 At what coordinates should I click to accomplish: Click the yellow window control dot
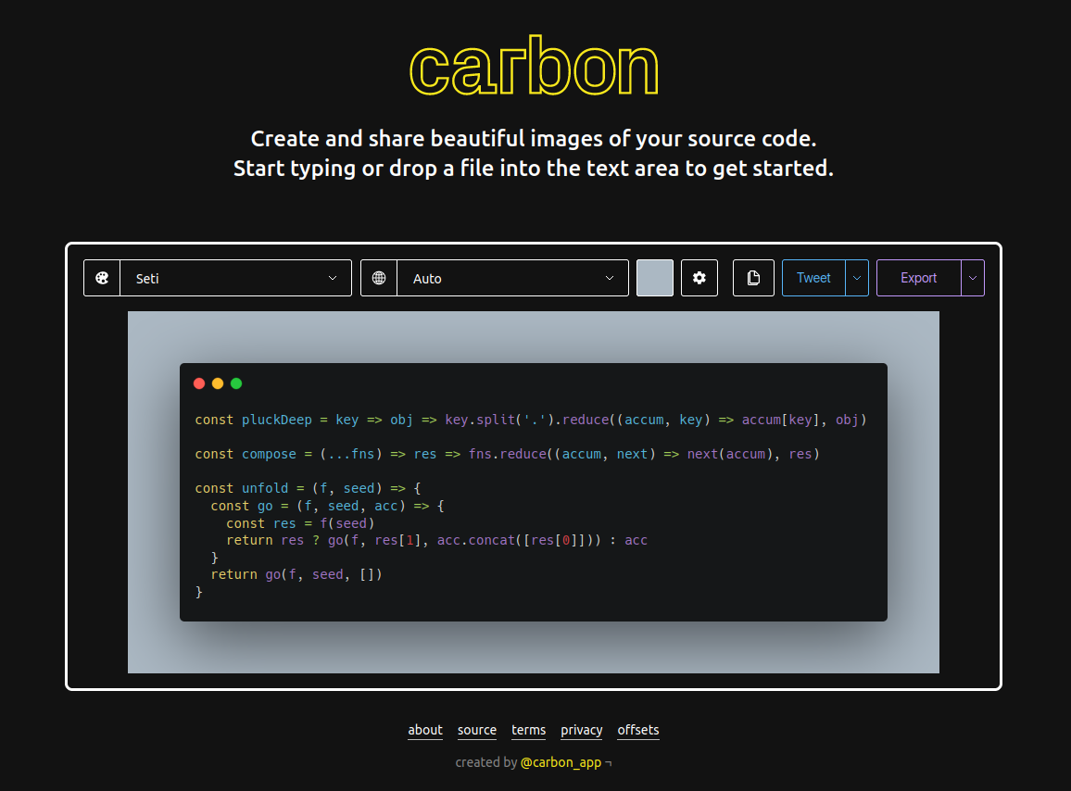coord(218,383)
